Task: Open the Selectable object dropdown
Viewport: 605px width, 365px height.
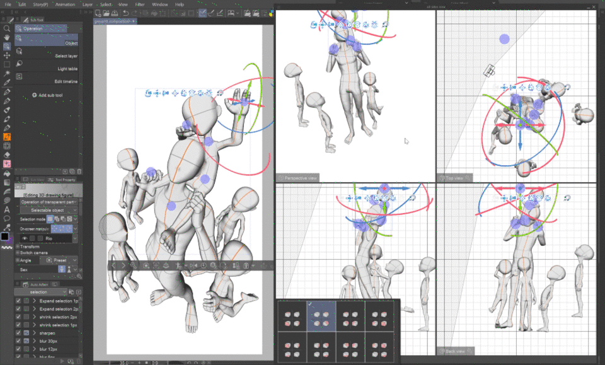Action: [x=49, y=210]
